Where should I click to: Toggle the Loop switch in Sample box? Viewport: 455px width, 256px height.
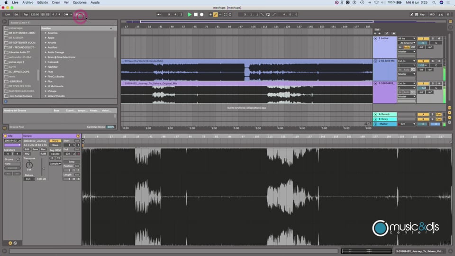(x=72, y=162)
